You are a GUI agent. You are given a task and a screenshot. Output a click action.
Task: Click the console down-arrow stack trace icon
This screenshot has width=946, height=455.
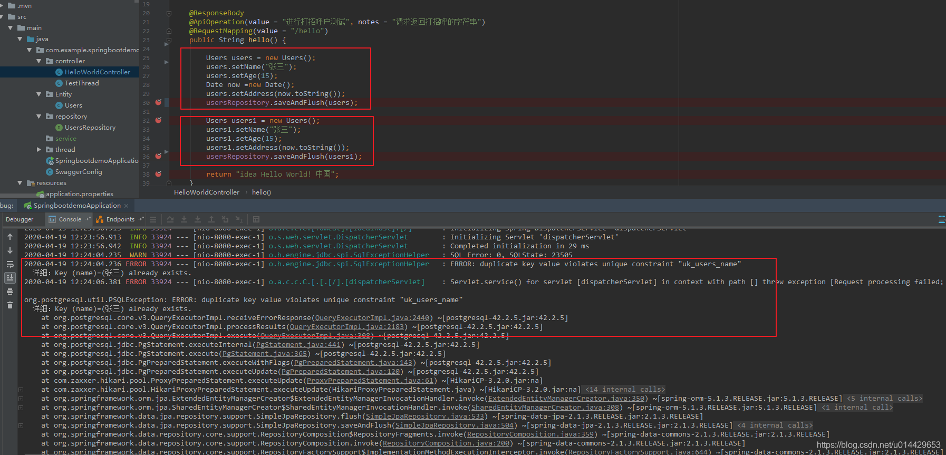point(10,250)
